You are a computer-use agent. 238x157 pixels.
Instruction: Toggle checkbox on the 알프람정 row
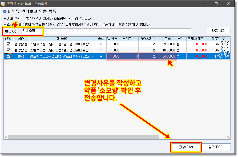pos(8,56)
